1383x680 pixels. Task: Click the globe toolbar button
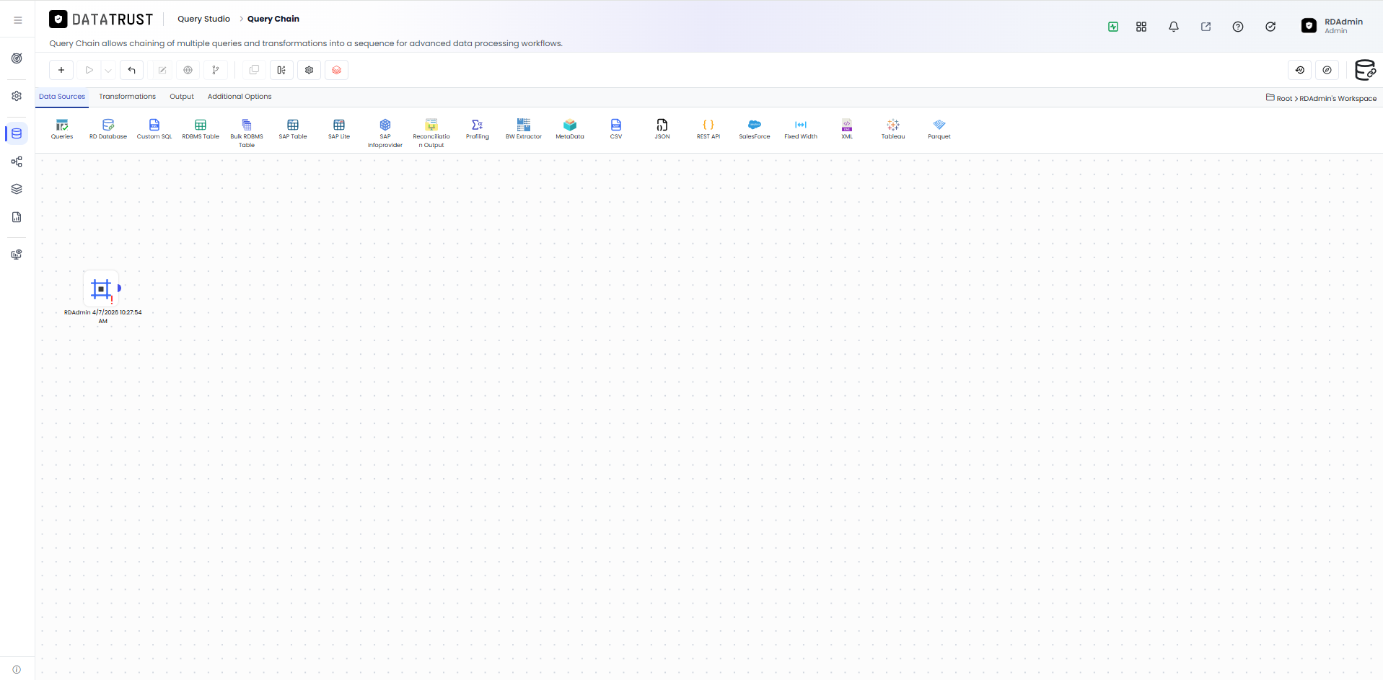[188, 70]
